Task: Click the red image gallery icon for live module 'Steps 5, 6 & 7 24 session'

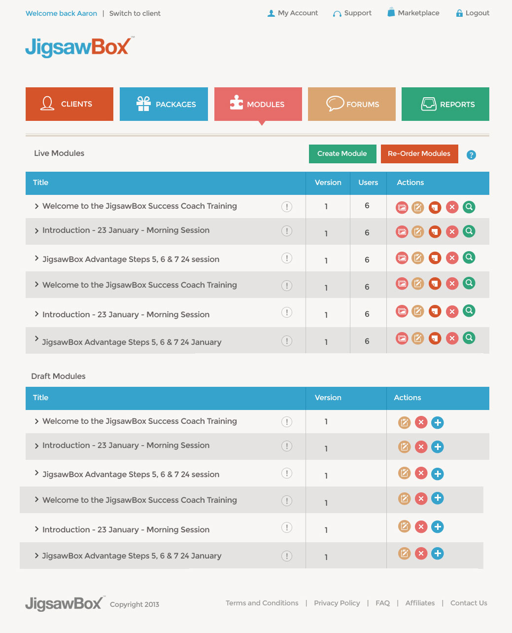Action: (x=402, y=258)
